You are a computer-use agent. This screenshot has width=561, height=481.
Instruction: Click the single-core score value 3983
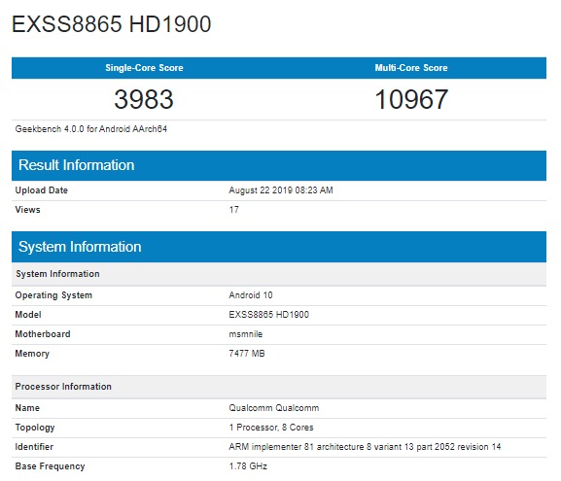click(x=144, y=99)
